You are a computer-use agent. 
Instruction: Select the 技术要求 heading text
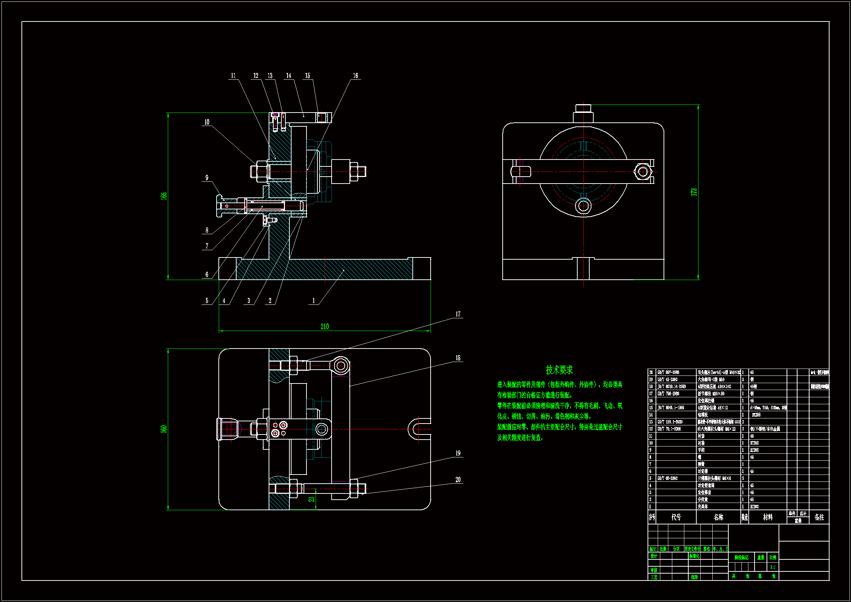pos(559,370)
